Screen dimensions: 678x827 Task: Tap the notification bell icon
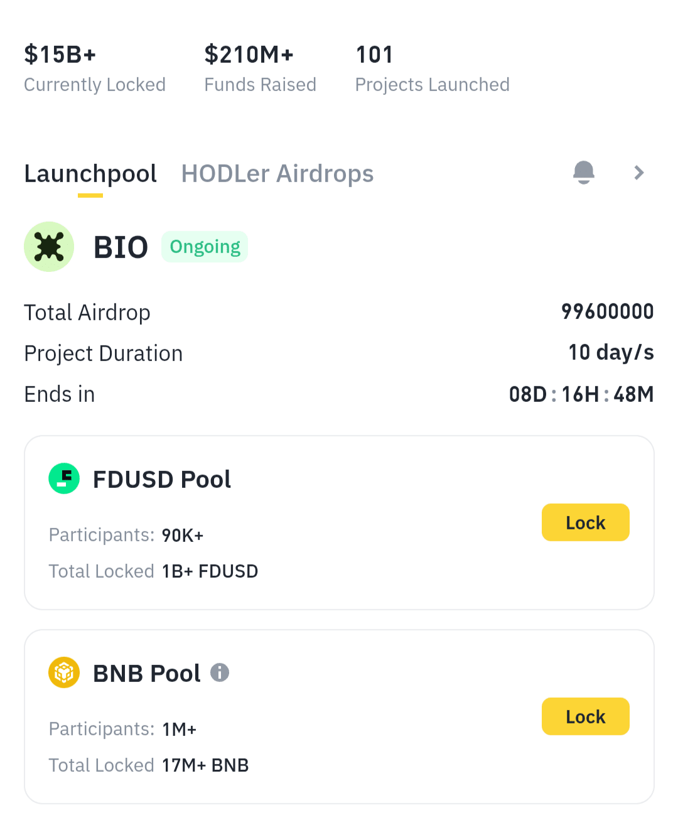click(584, 172)
